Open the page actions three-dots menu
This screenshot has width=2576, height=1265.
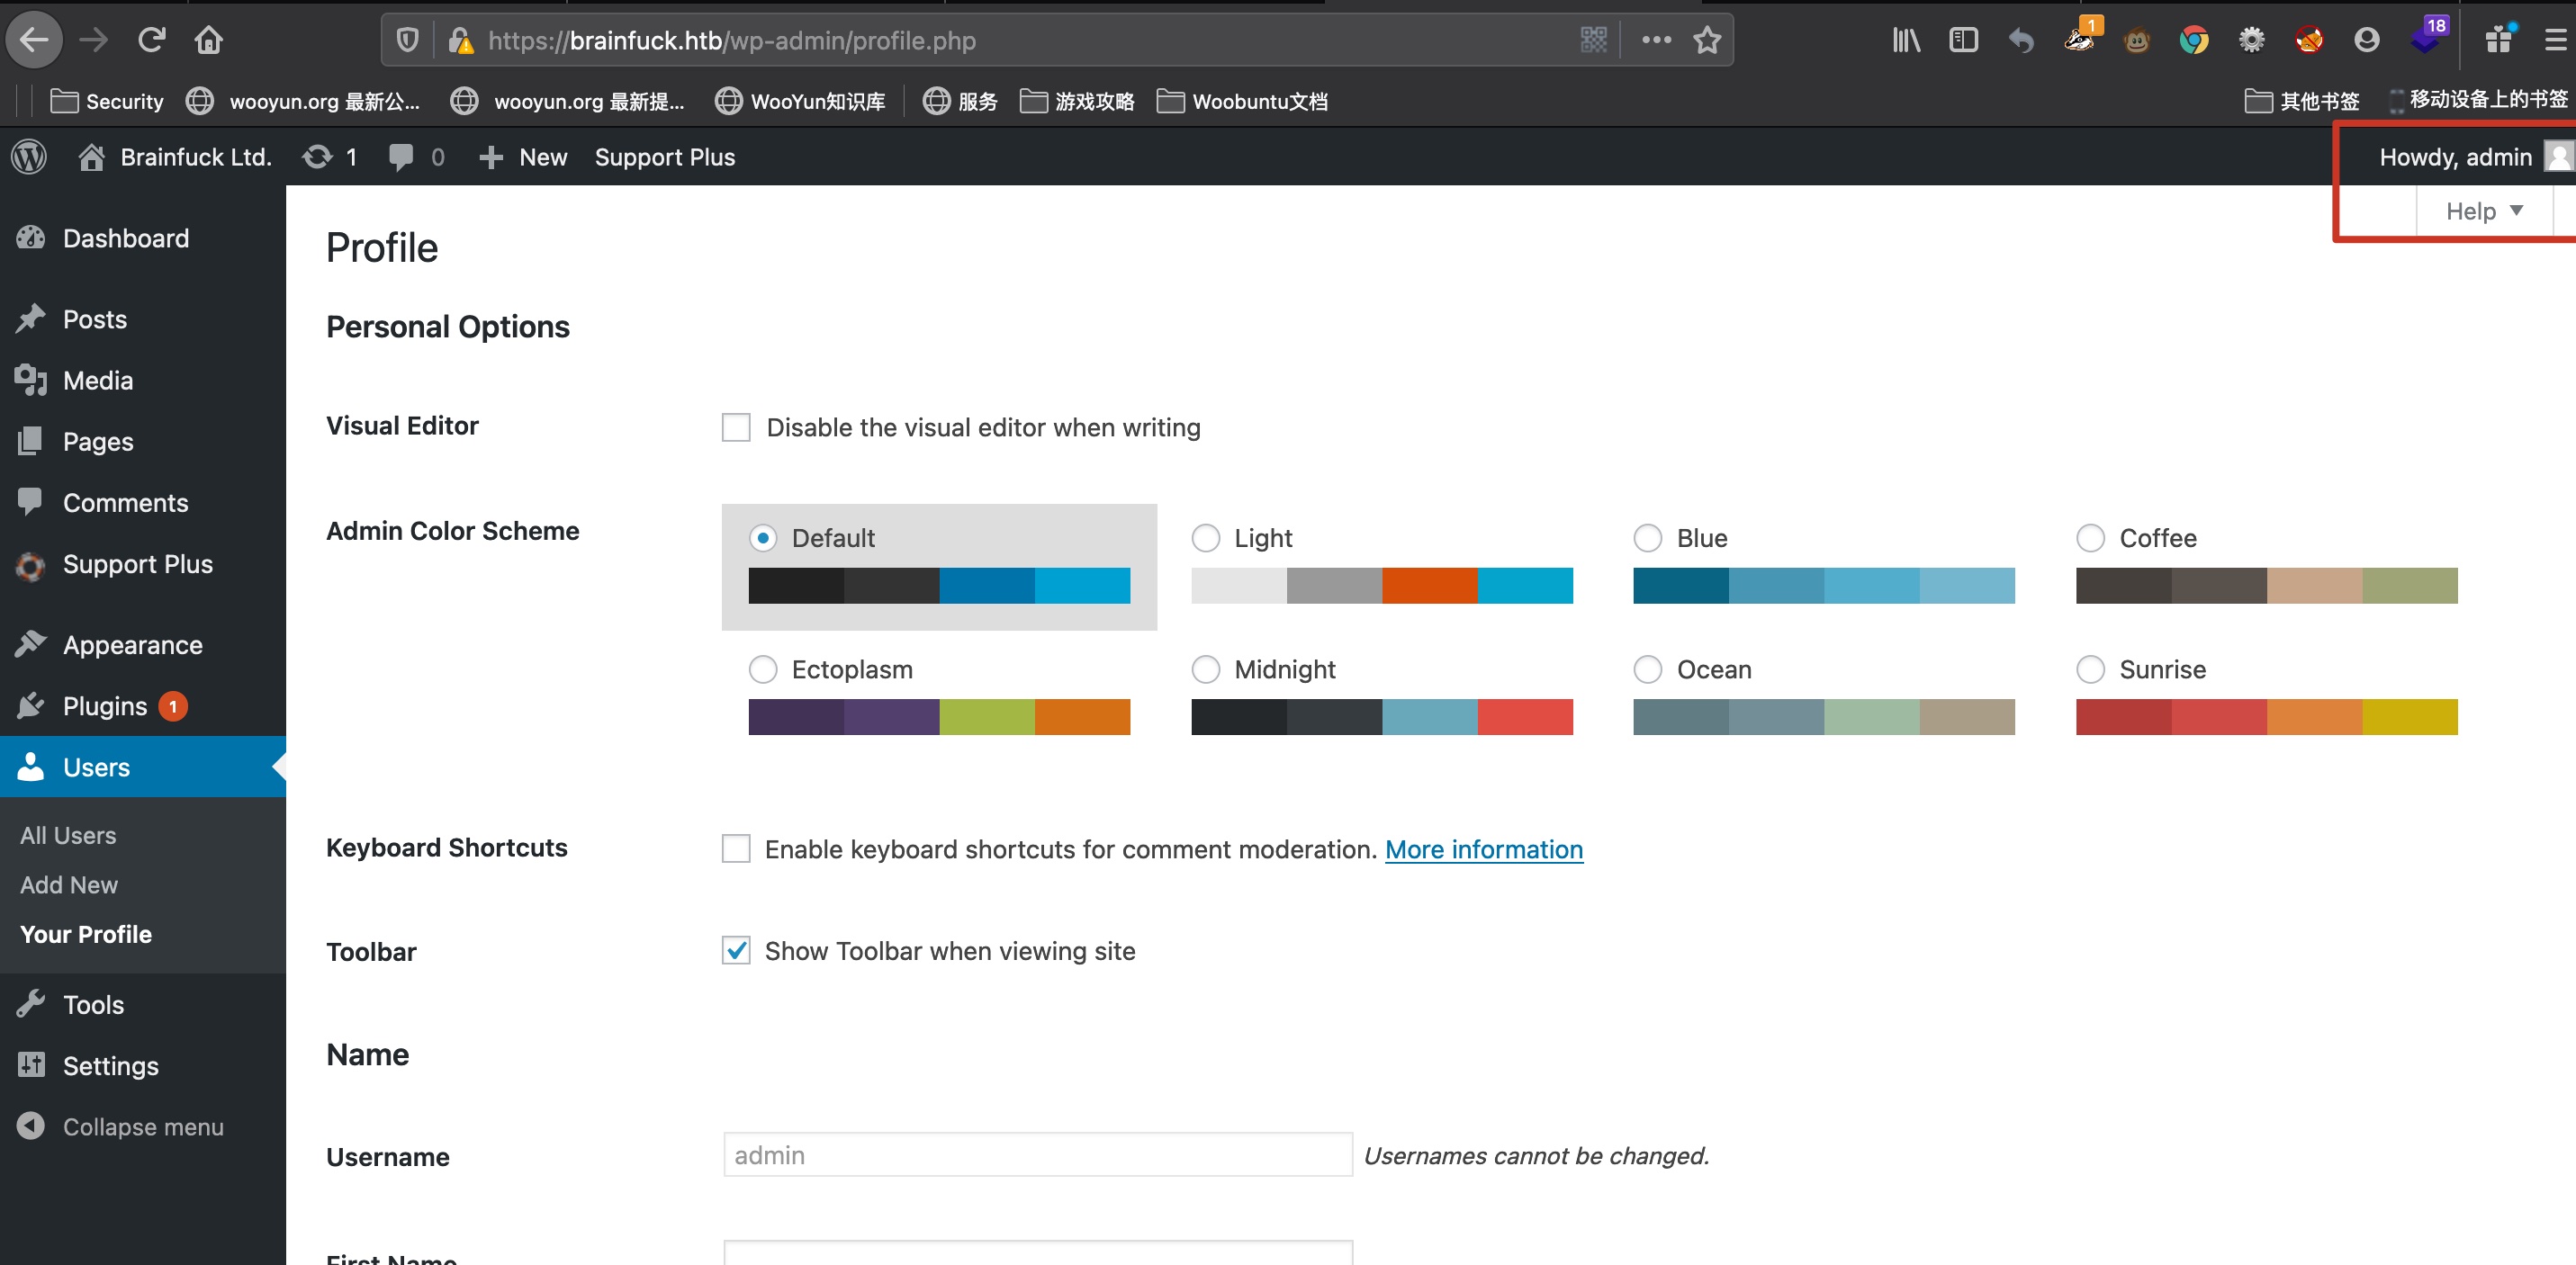pyautogui.click(x=1656, y=40)
